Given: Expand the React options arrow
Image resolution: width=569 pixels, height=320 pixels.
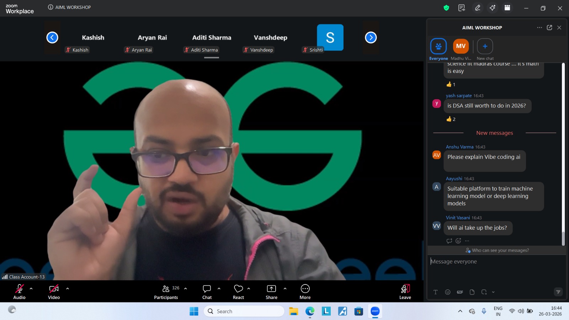Looking at the screenshot, I should 249,289.
